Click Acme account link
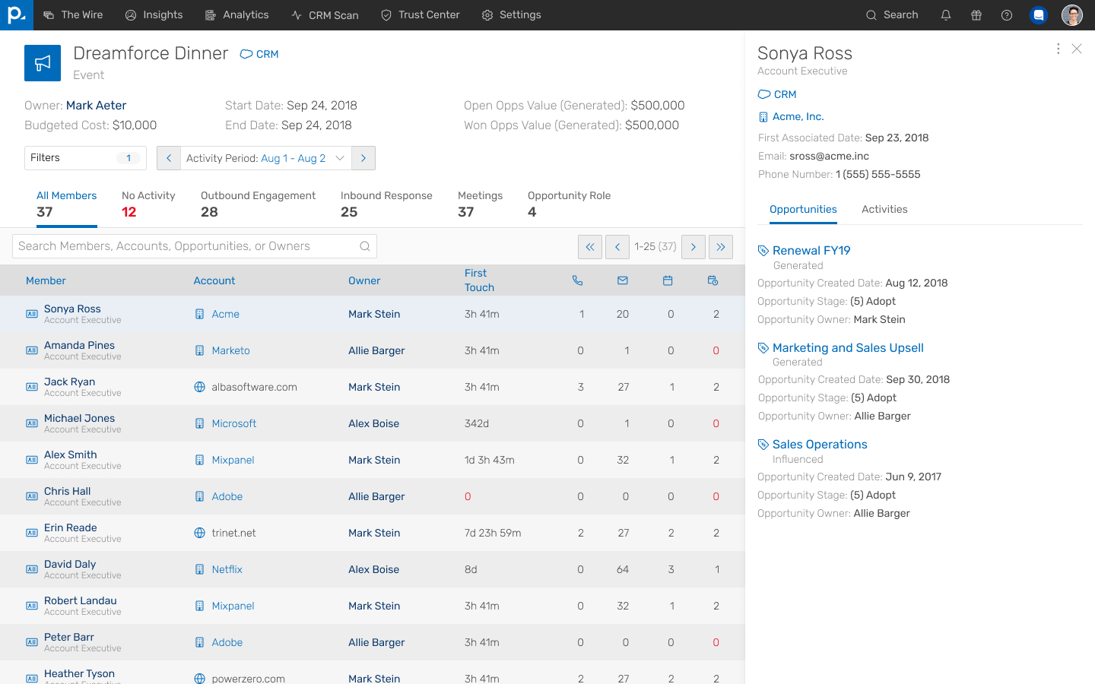Screen dimensions: 1095x684 pos(226,314)
